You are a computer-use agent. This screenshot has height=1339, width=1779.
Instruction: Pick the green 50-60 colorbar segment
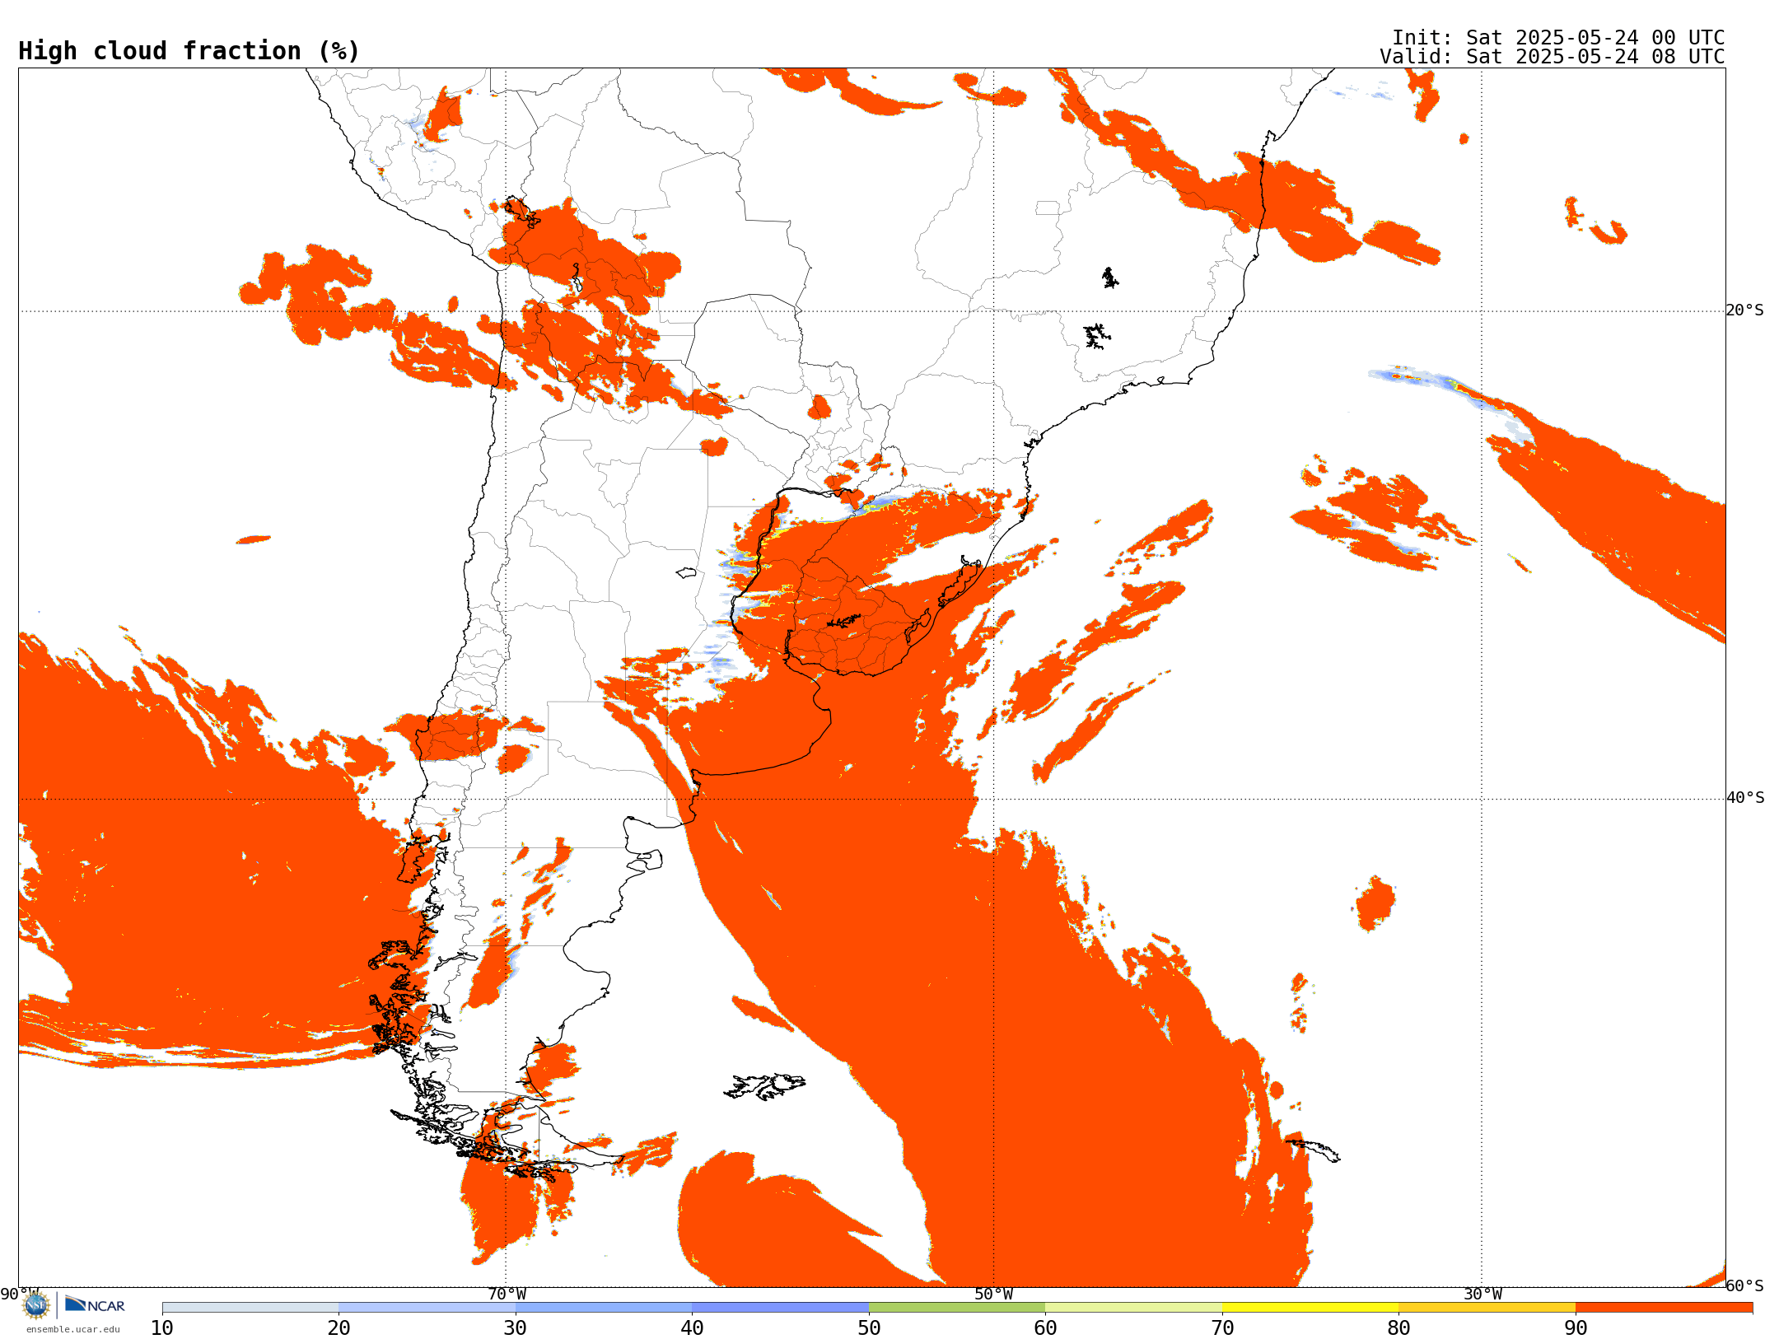(957, 1307)
